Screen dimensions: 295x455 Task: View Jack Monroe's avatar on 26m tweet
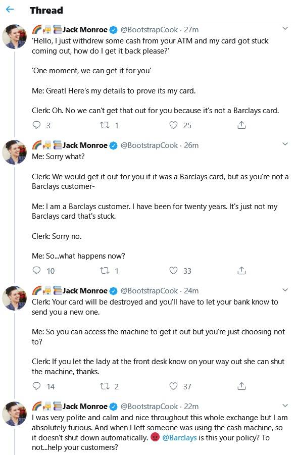coord(14,153)
